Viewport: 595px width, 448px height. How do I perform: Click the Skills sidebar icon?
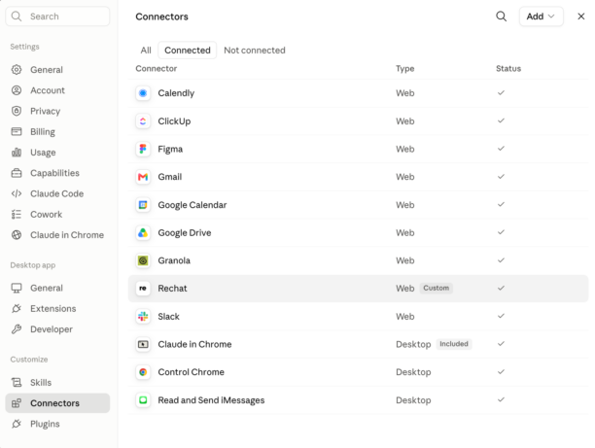17,382
